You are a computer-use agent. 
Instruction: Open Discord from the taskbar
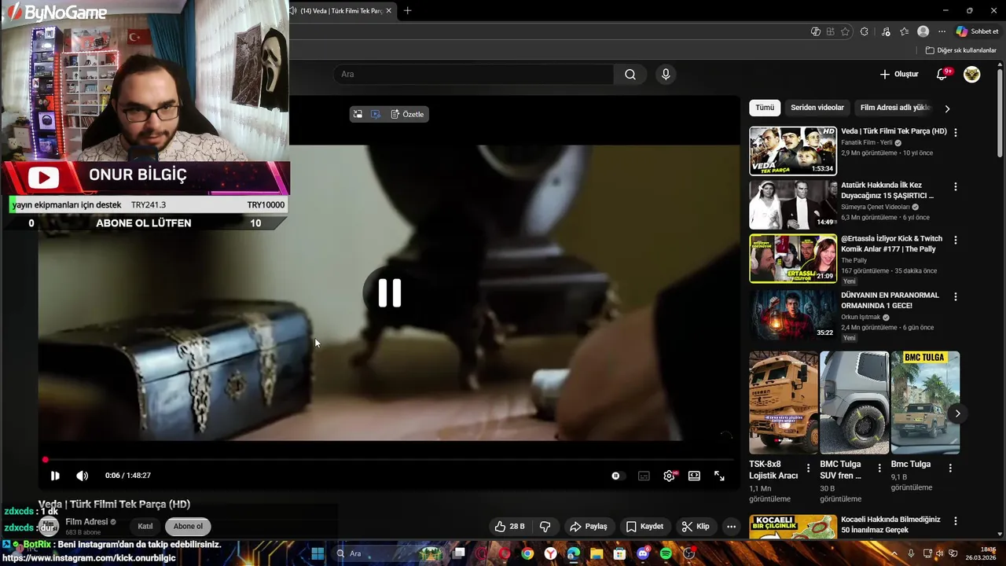point(643,553)
